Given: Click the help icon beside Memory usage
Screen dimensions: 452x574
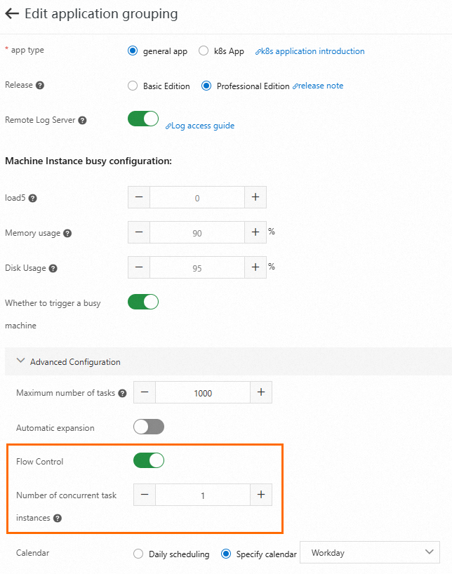Looking at the screenshot, I should pyautogui.click(x=67, y=233).
